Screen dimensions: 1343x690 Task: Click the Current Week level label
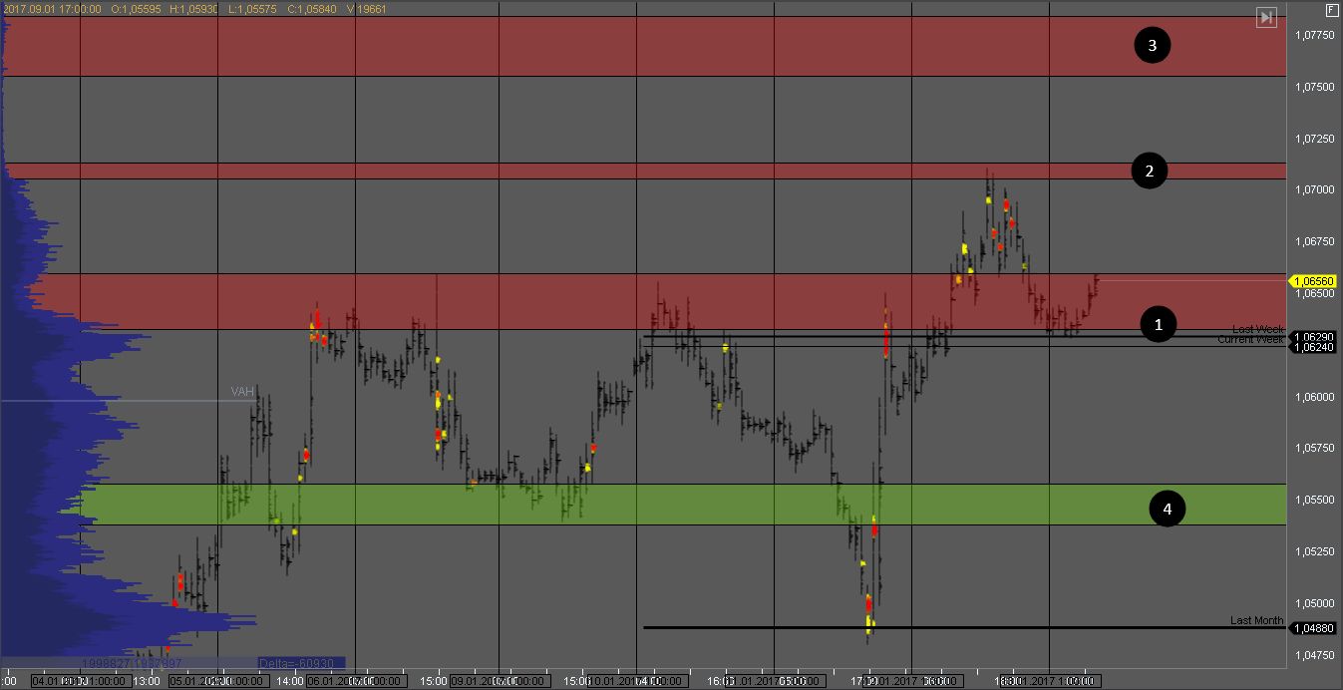[x=1250, y=340]
